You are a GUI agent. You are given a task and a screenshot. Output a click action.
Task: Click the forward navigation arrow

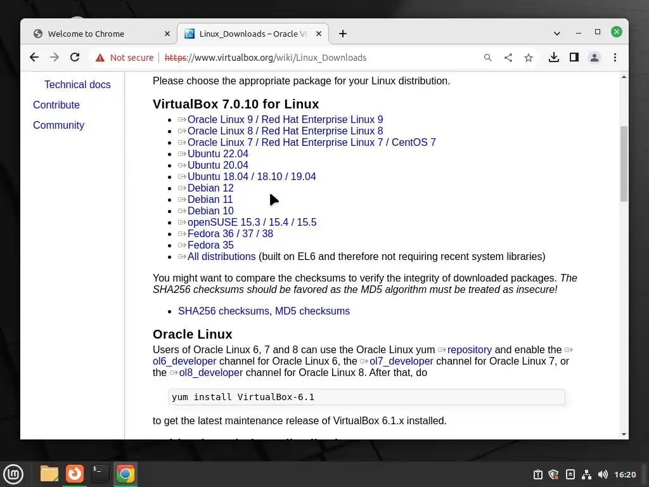(55, 57)
